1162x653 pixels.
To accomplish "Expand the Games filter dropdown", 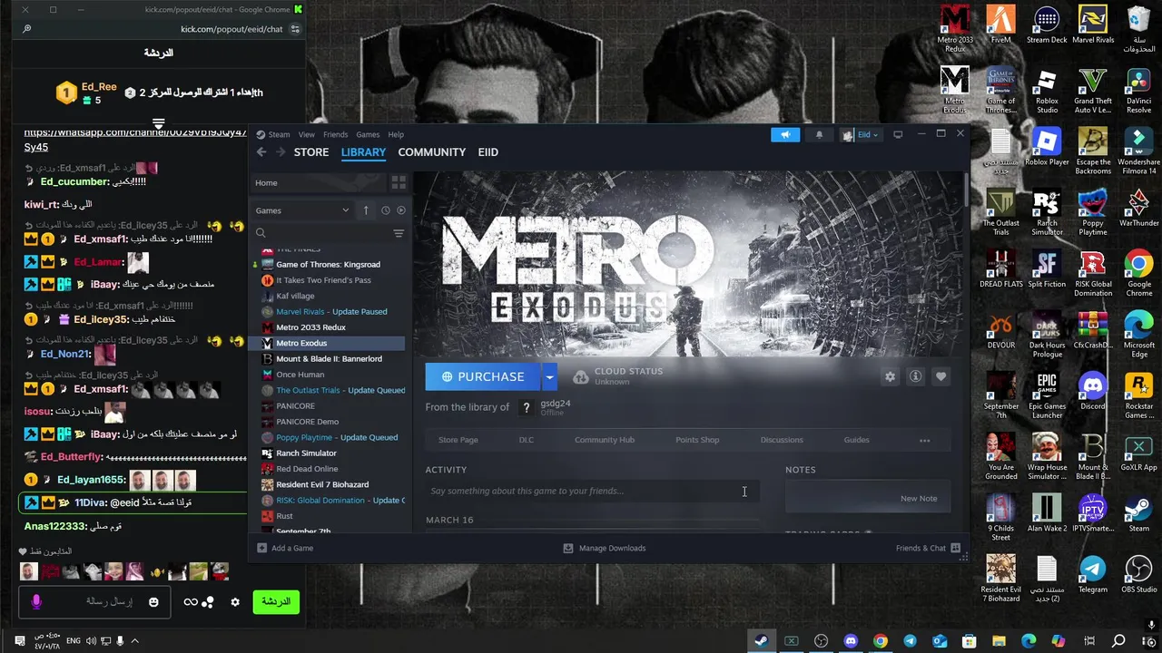I will 302,210.
